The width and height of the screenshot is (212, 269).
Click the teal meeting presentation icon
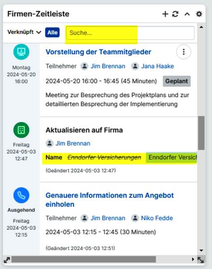(21, 52)
